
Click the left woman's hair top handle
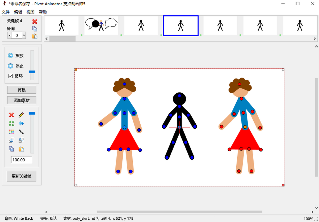pos(124,84)
